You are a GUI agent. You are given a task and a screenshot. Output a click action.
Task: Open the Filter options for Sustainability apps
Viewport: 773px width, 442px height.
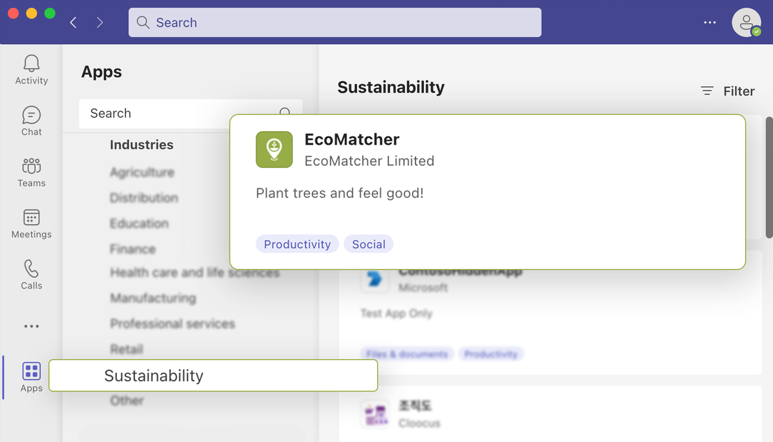point(728,91)
